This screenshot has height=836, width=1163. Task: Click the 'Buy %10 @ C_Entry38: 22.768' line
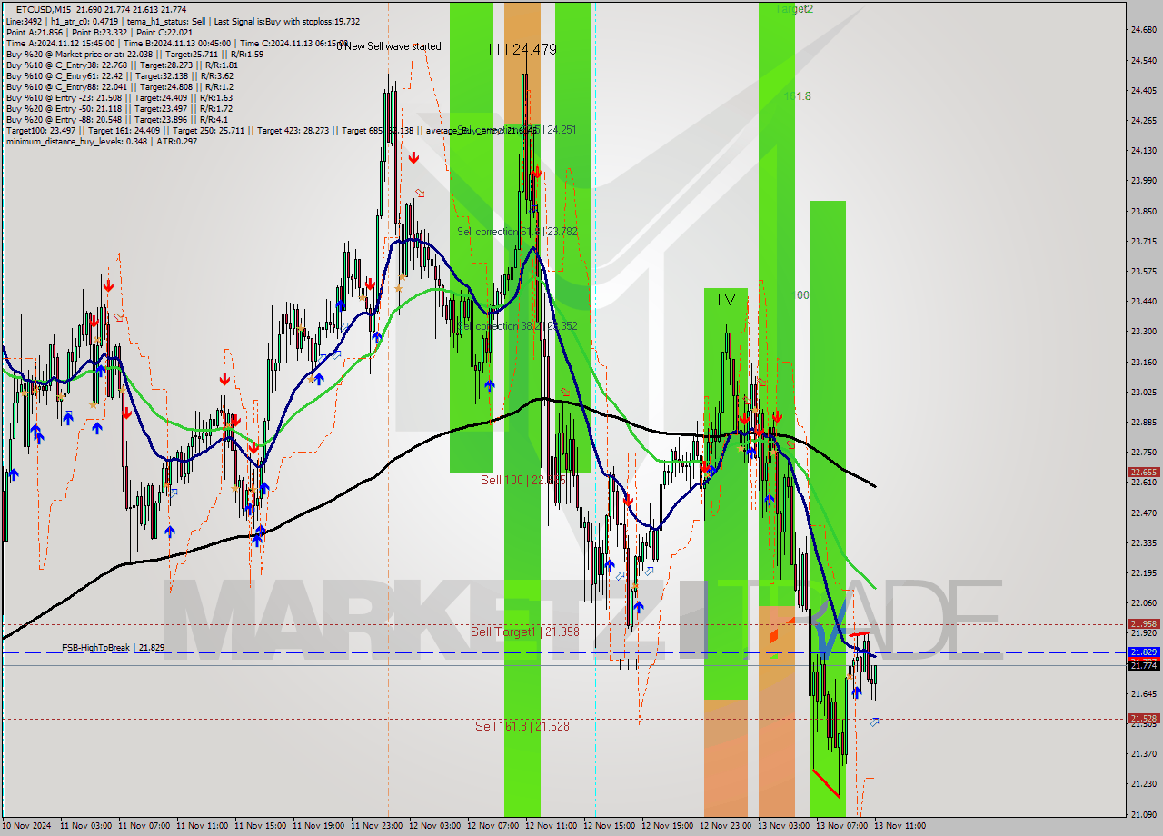point(122,65)
